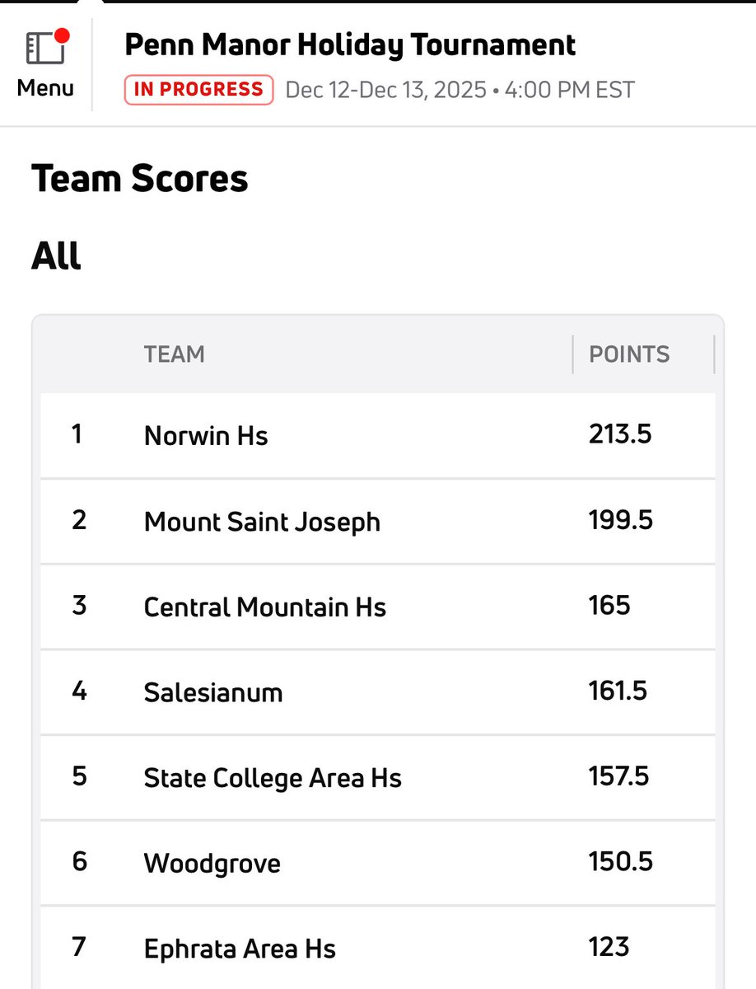Tap the Menu label
The width and height of the screenshot is (756, 989).
[x=45, y=87]
